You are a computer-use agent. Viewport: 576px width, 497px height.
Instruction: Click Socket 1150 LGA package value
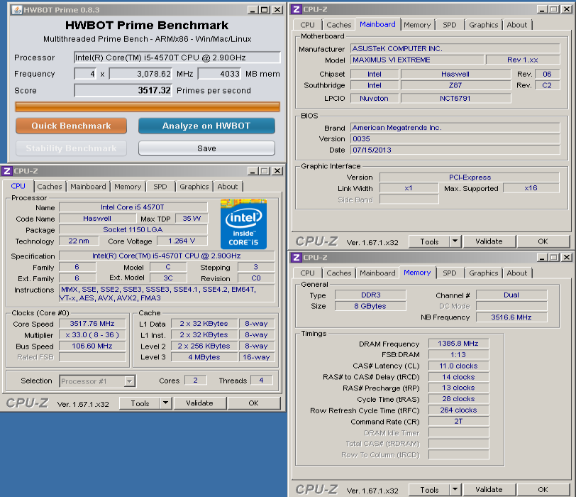pos(133,229)
